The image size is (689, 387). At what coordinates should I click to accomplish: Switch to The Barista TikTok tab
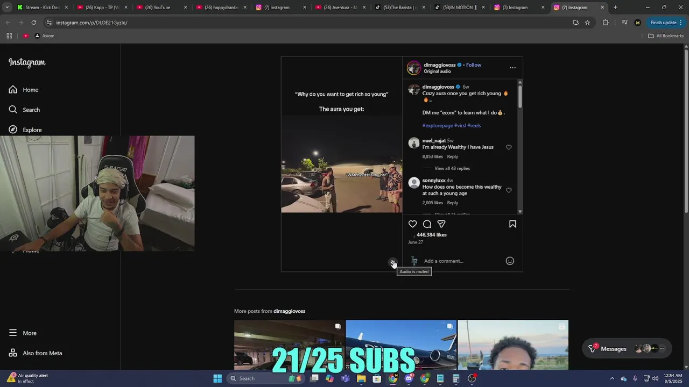[x=400, y=8]
